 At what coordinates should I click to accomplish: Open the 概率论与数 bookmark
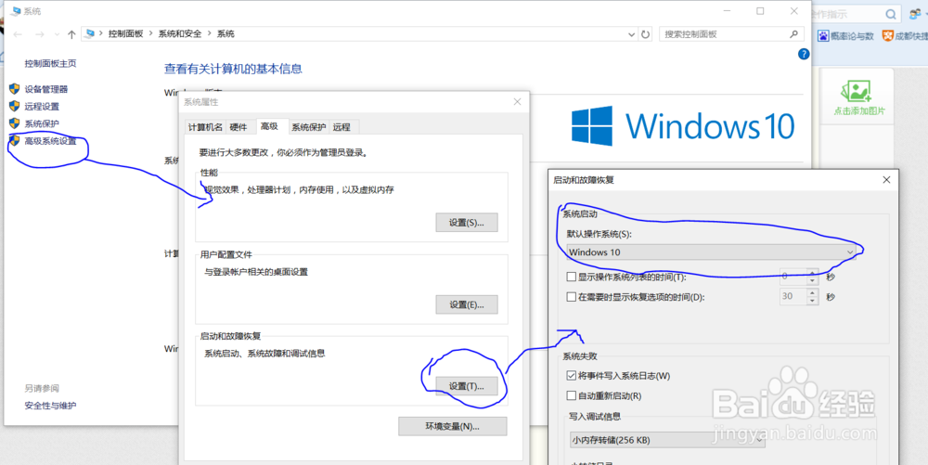click(x=846, y=36)
